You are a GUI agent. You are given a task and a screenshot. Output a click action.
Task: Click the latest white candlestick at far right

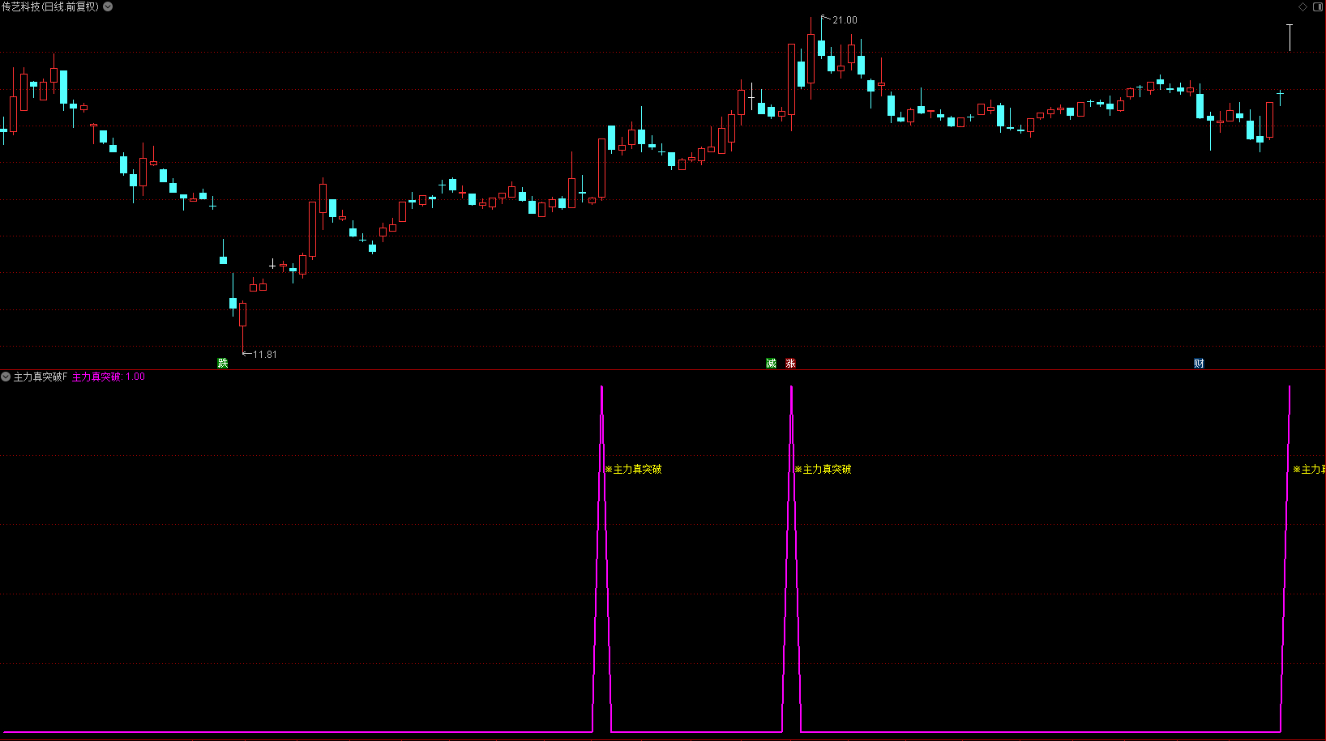[1290, 38]
